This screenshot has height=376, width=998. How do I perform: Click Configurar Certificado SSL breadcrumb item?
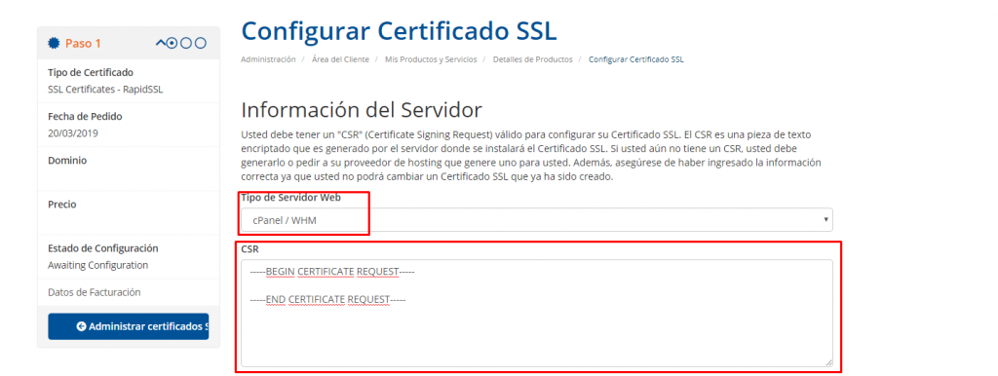pyautogui.click(x=635, y=59)
